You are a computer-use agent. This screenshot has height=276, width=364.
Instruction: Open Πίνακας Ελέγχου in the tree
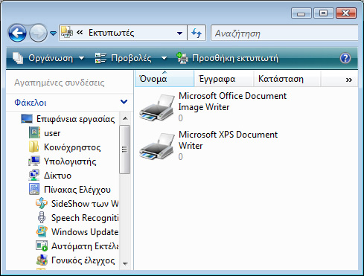[x=77, y=190]
